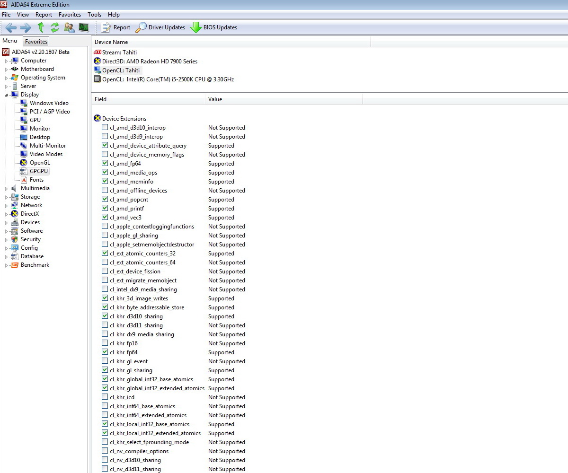Expand the Storage tree node
The height and width of the screenshot is (473, 568).
point(7,197)
